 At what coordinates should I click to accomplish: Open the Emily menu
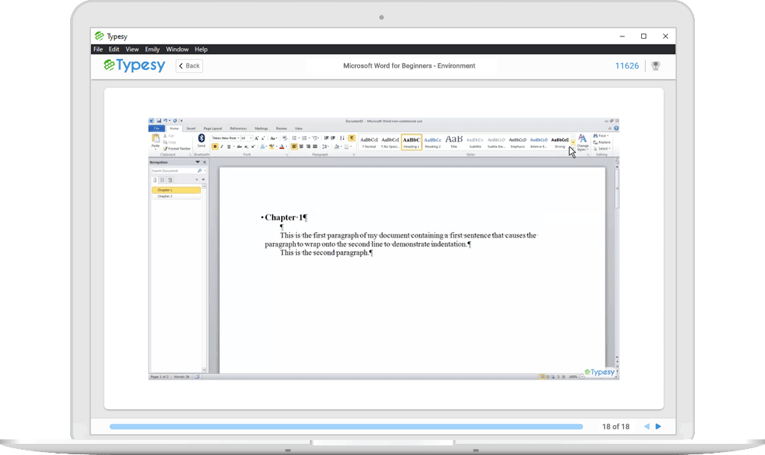[x=152, y=49]
